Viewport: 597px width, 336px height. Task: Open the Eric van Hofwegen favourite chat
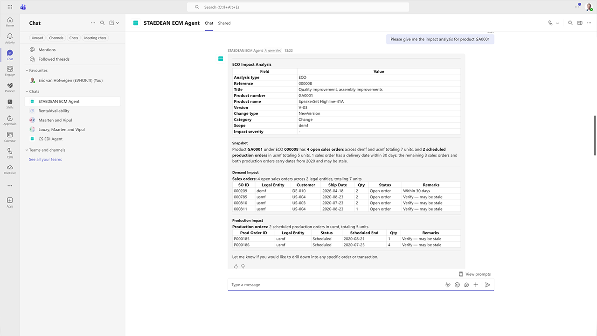click(x=73, y=80)
